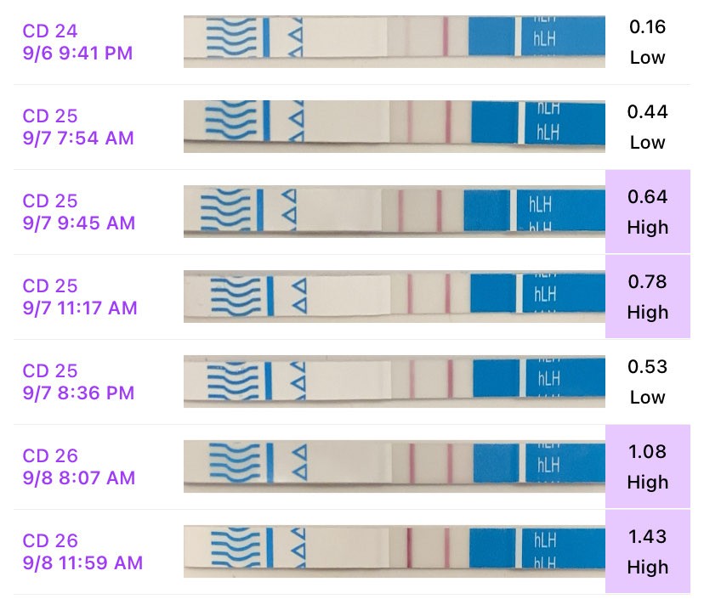The width and height of the screenshot is (704, 616).
Task: Select the 9/7 9:45 AM entry label
Action: coord(78,212)
